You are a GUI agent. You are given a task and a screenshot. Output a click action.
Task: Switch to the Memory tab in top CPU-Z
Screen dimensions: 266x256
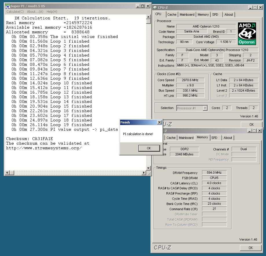[x=203, y=14]
